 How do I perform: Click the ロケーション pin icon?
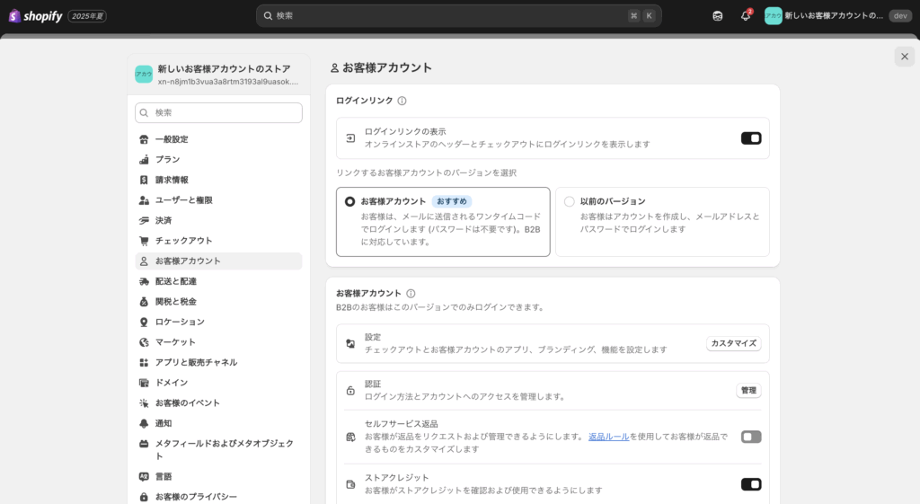coord(144,322)
